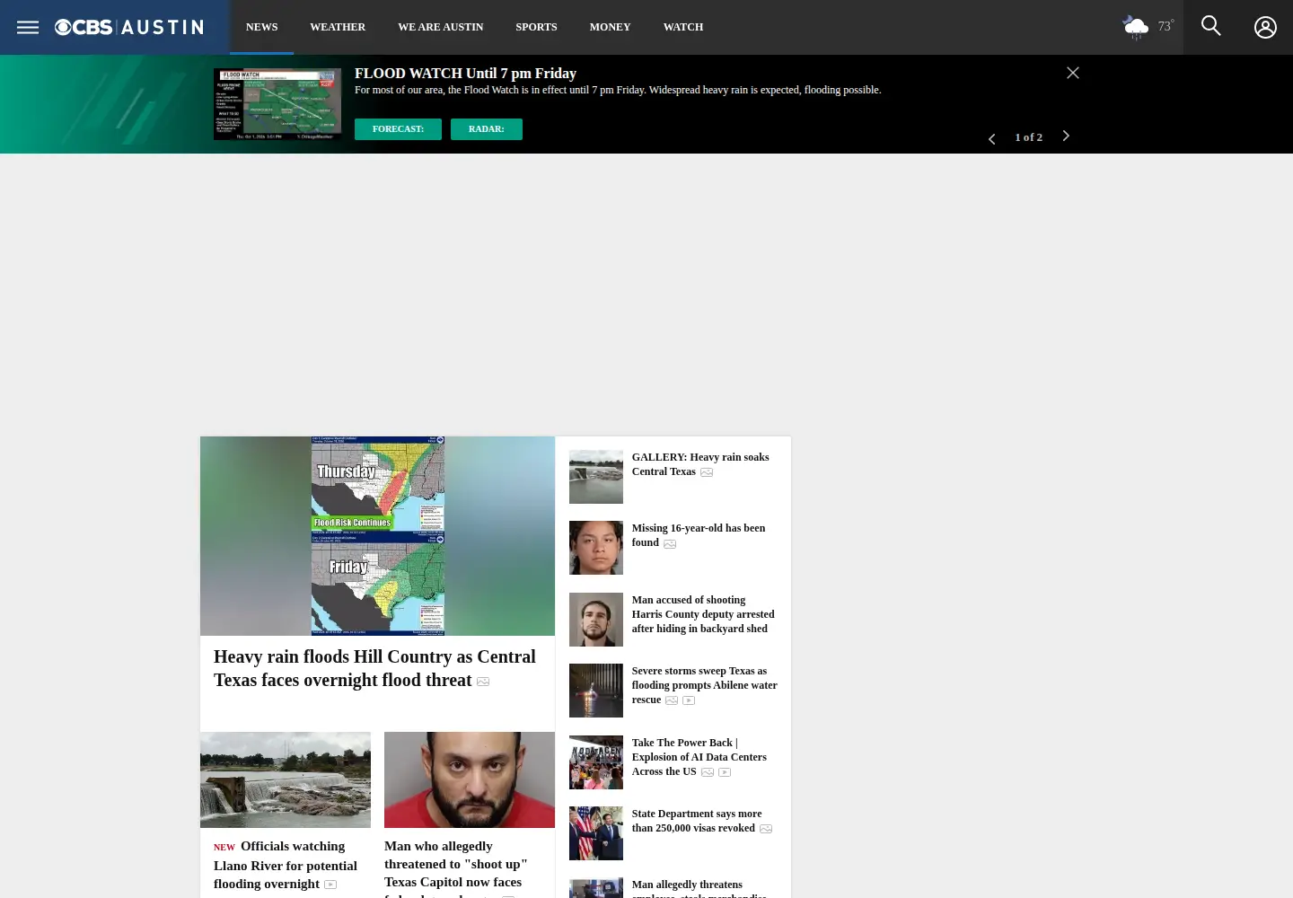Go to next alert arrow

[x=1066, y=136]
